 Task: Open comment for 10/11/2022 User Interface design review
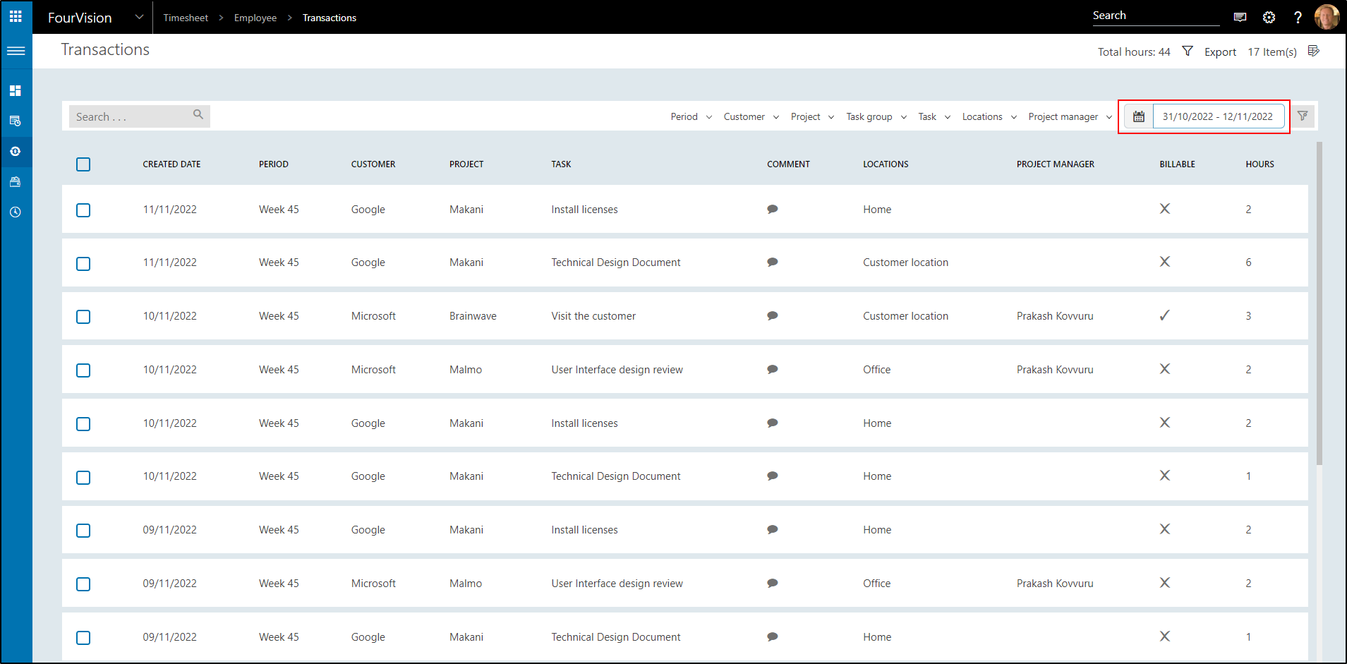point(773,369)
